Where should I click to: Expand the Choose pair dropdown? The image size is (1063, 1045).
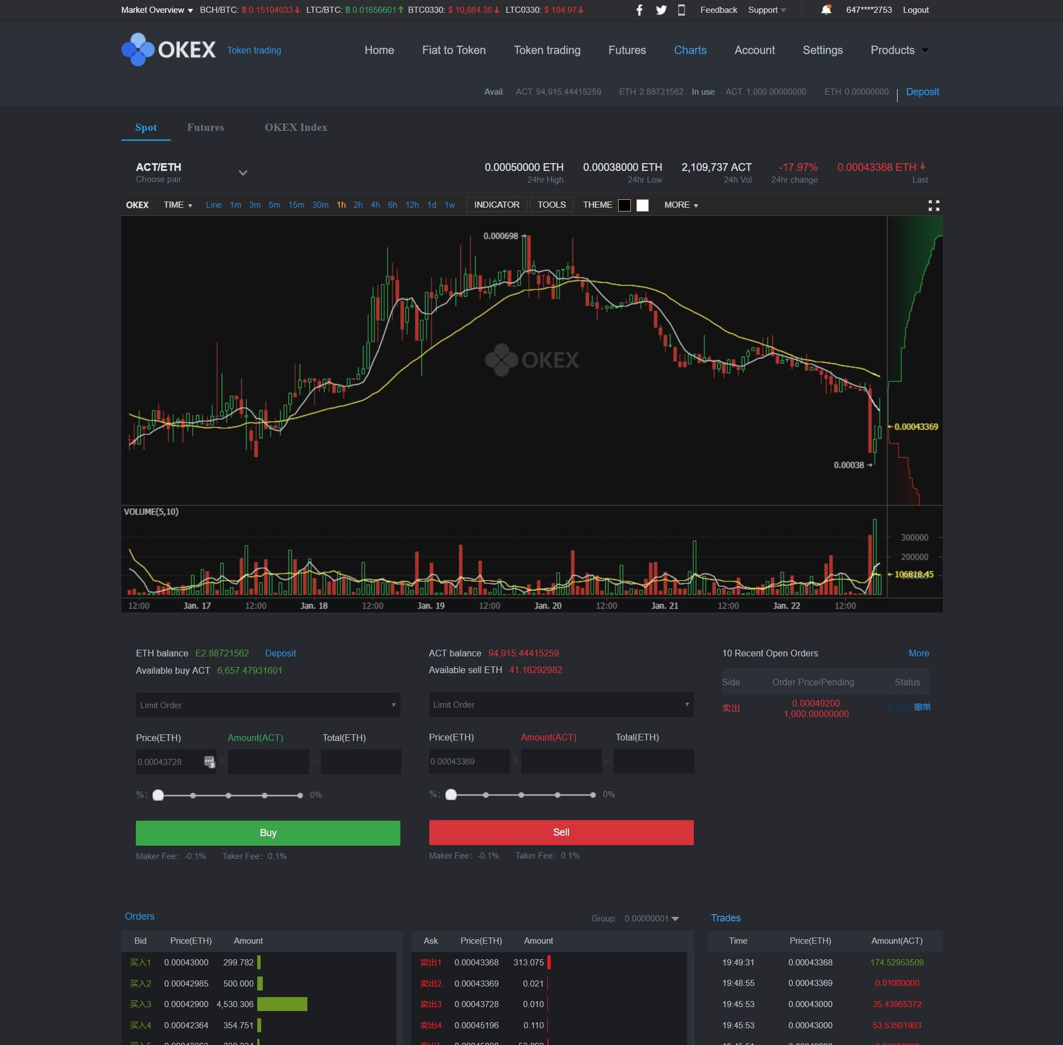tap(242, 173)
